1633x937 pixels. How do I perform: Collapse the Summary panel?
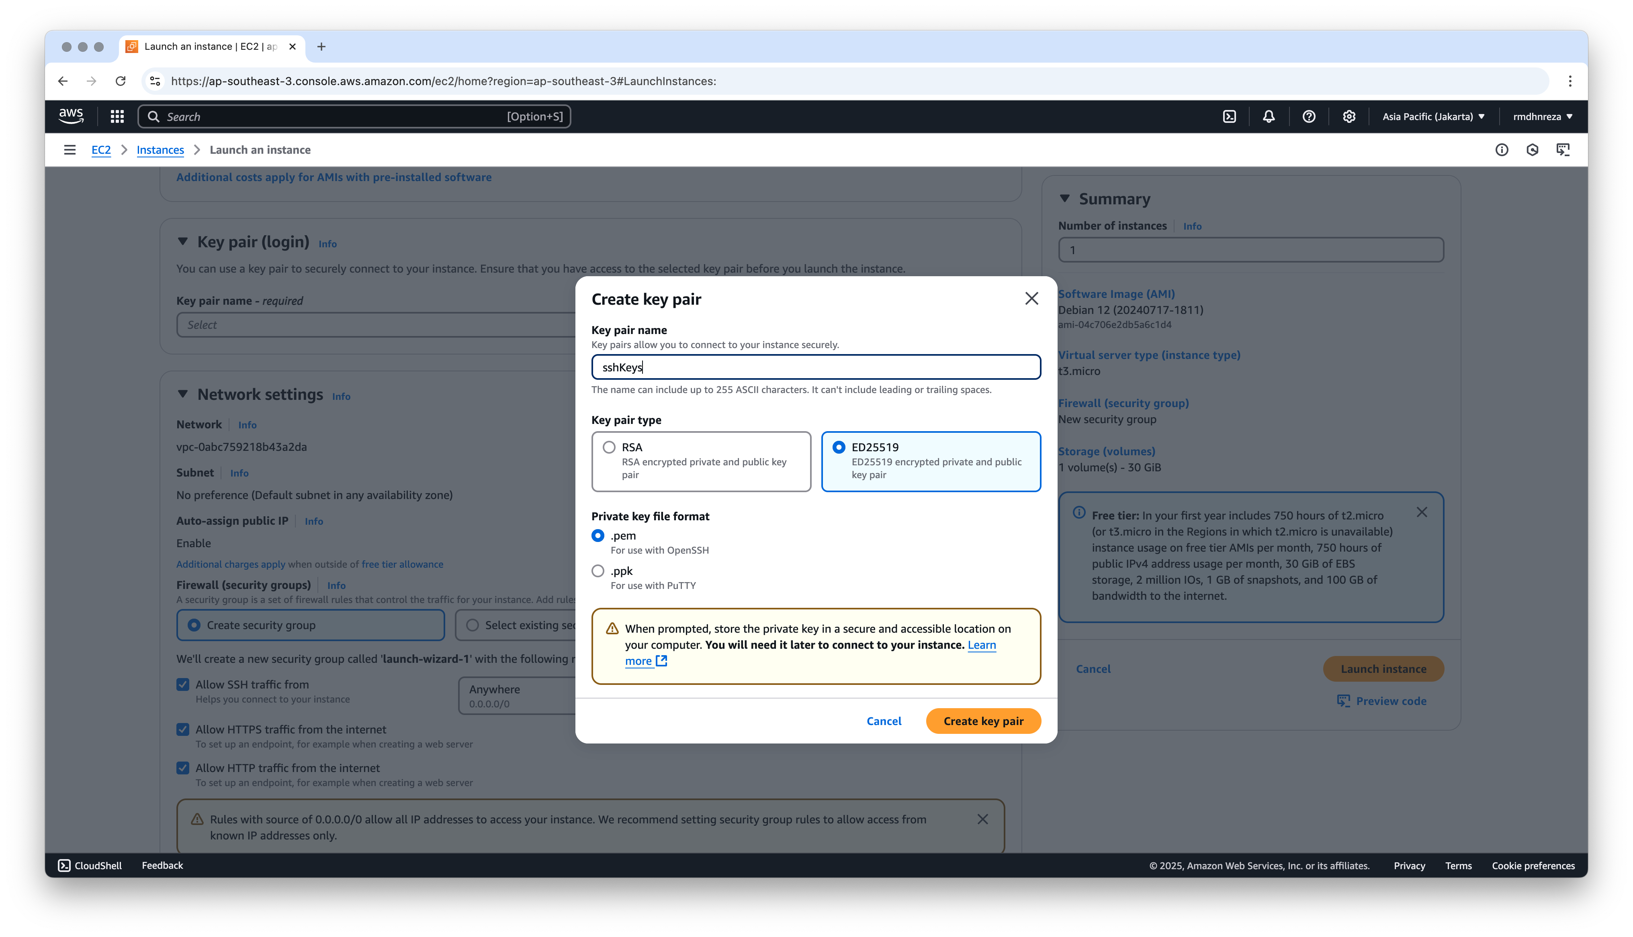pyautogui.click(x=1064, y=199)
